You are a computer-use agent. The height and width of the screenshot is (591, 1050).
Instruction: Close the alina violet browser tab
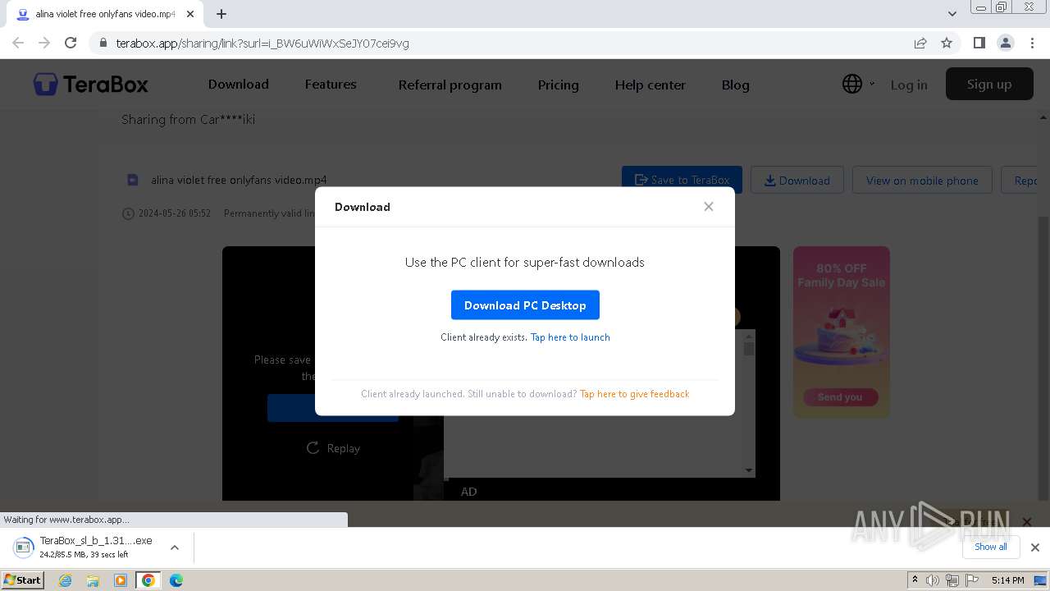[x=190, y=14]
